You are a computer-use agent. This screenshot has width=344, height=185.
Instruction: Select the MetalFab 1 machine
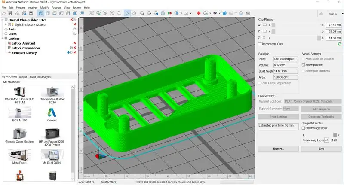pyautogui.click(x=19, y=157)
